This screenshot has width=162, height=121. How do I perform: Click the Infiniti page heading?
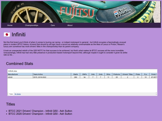tap(19, 34)
